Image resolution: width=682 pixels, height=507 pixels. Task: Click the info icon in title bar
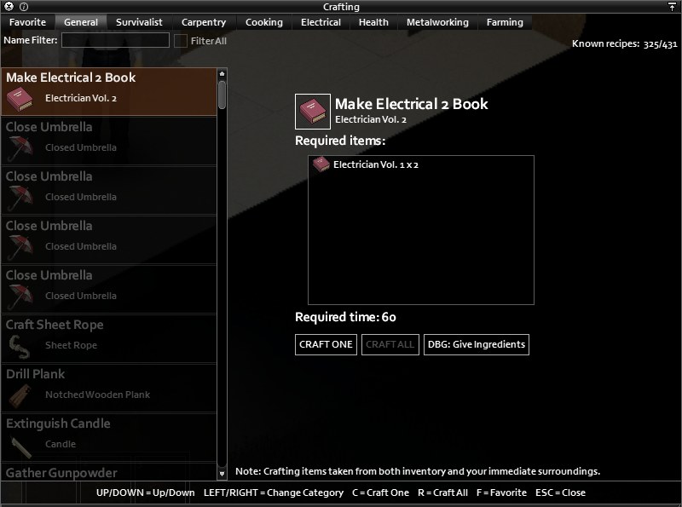coord(24,7)
